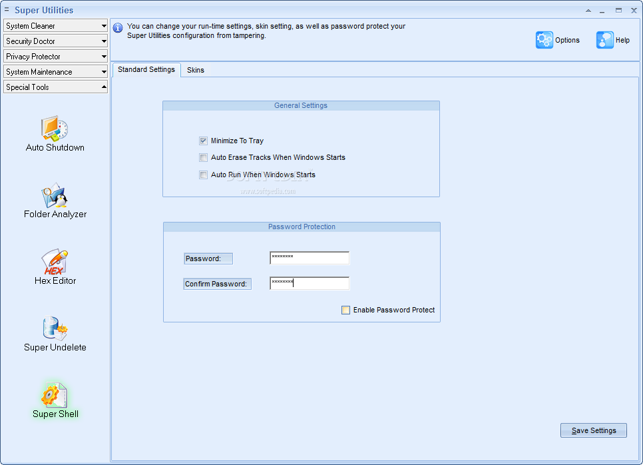
Task: Click the General Settings group header
Action: pos(301,105)
